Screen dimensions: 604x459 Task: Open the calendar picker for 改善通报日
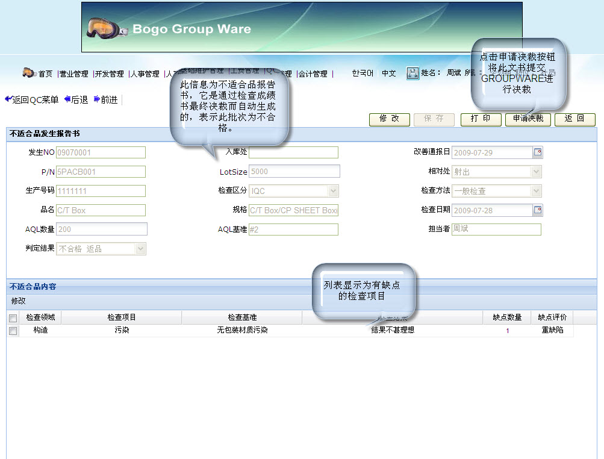click(538, 152)
